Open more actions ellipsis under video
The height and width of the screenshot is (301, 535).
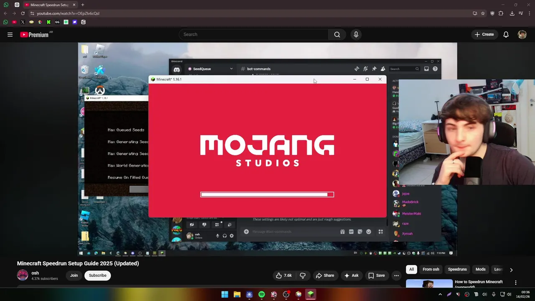point(396,275)
